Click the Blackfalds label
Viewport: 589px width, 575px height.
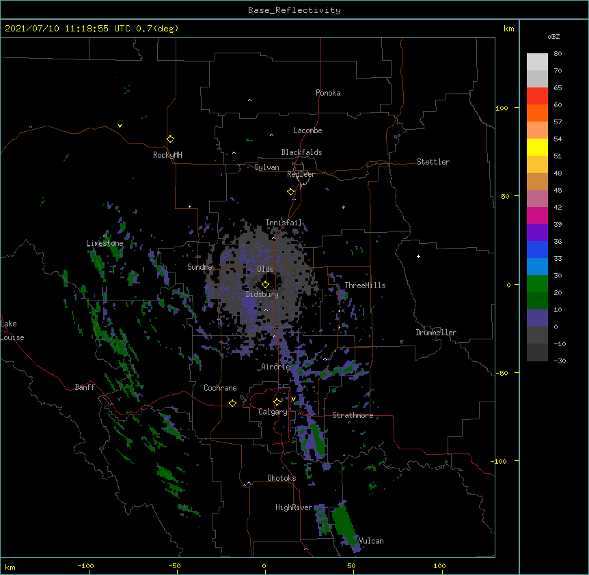pos(301,152)
